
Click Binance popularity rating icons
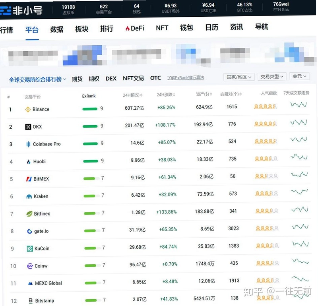coord(265,106)
